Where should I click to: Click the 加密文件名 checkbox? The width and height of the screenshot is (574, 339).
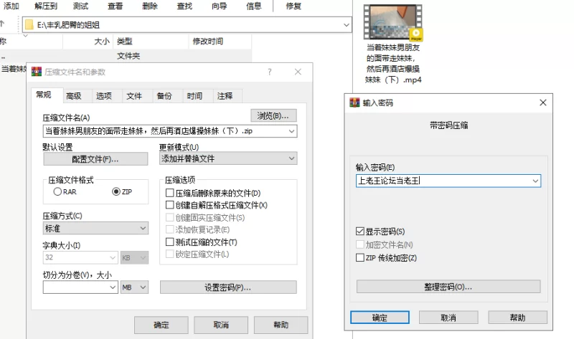point(360,244)
